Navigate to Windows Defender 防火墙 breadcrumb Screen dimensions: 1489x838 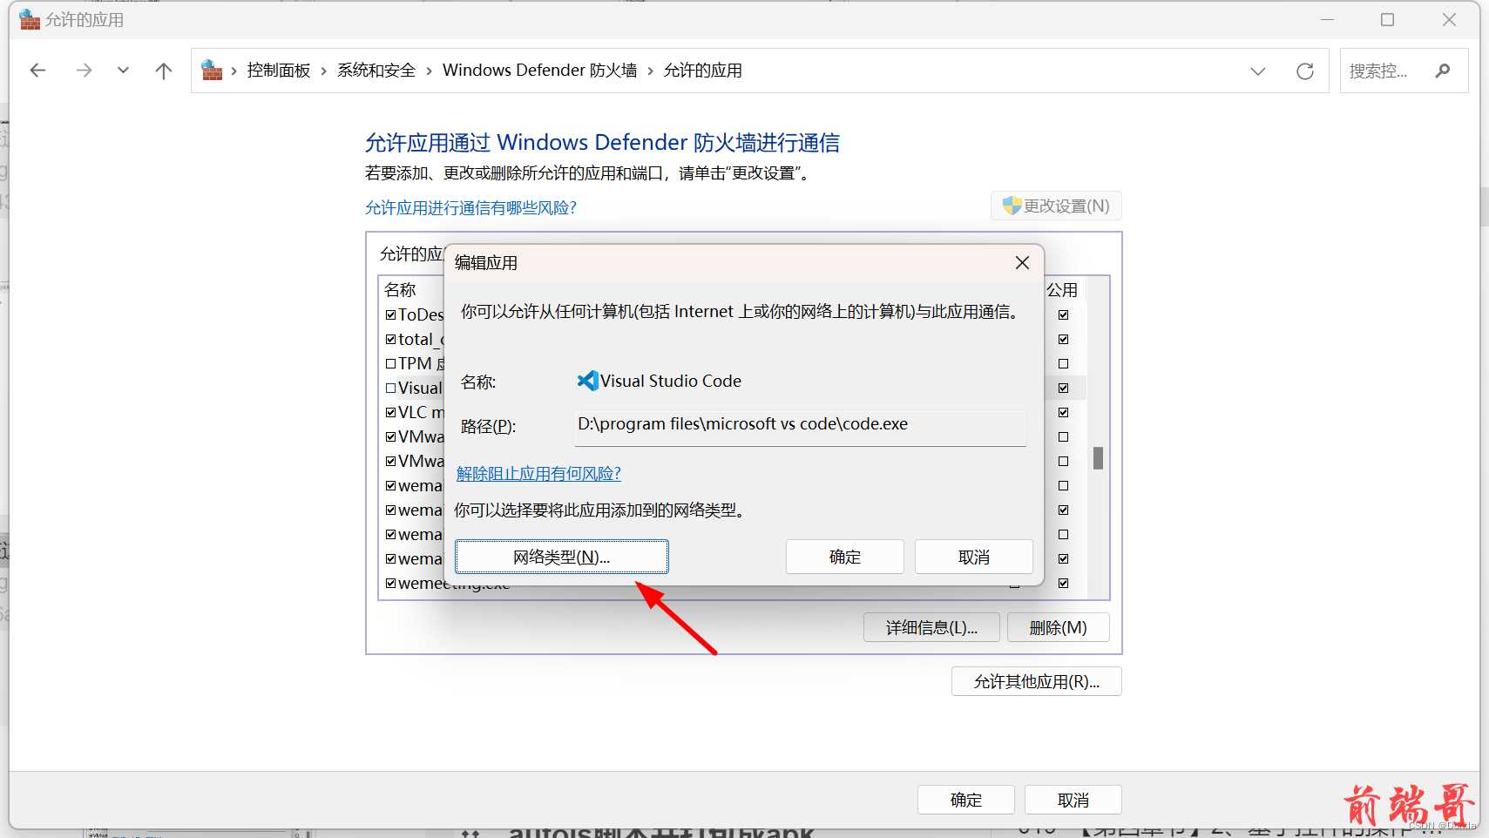pyautogui.click(x=539, y=71)
